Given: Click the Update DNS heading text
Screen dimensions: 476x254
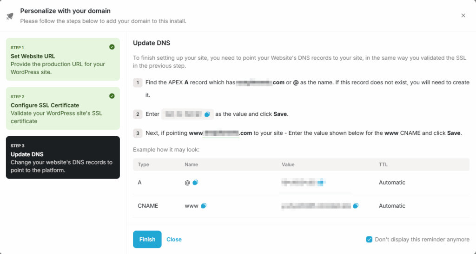Looking at the screenshot, I should (152, 43).
